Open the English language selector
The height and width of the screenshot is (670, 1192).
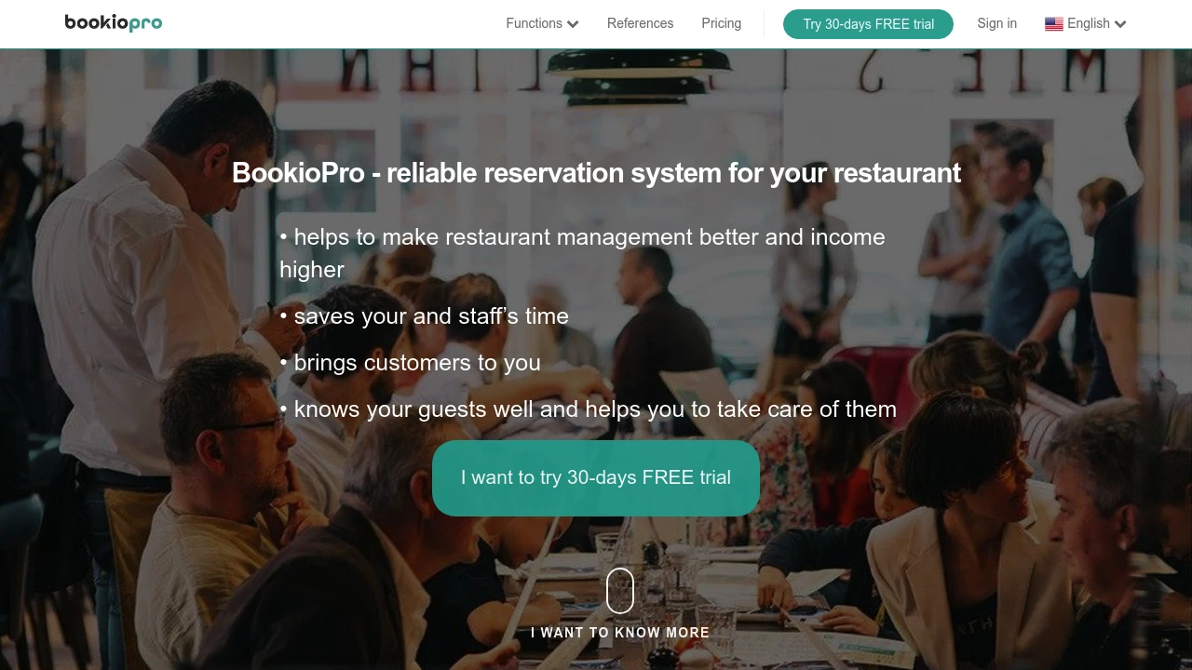coord(1086,23)
